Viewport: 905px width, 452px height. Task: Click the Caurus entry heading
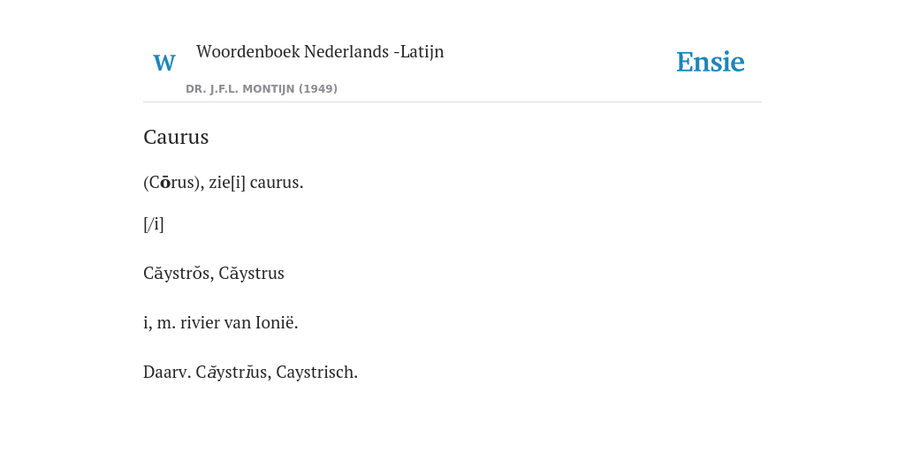pos(176,137)
